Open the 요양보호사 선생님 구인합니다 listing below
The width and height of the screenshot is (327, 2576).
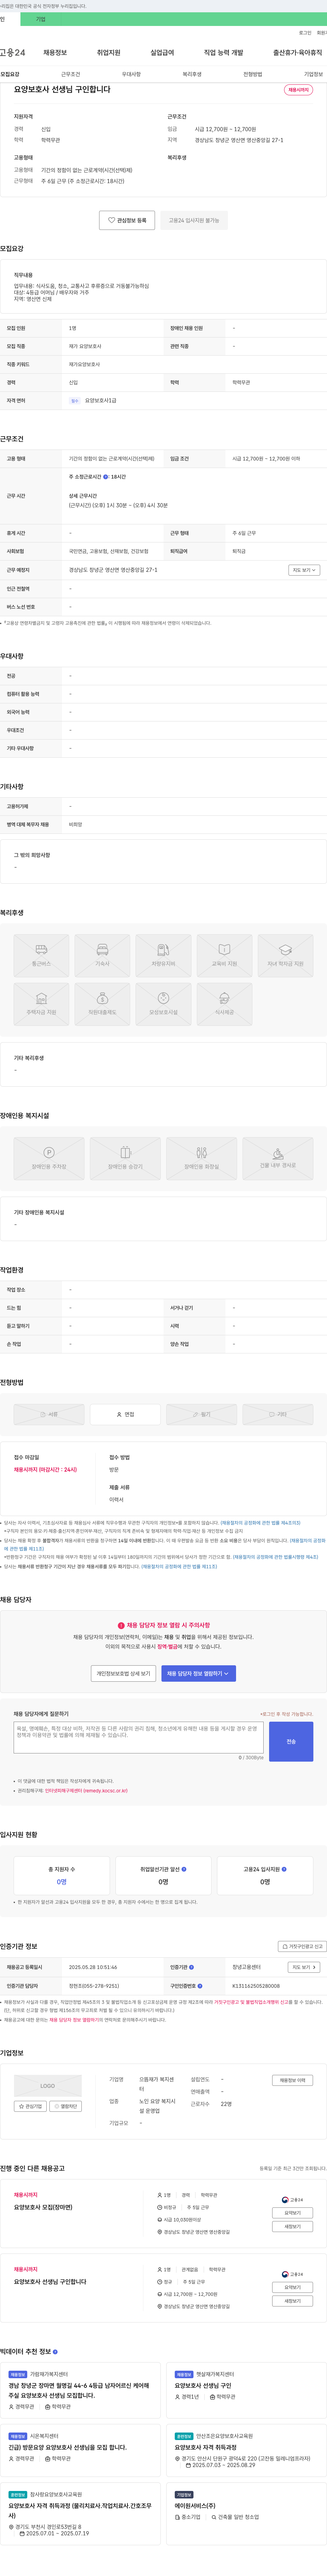50,2282
